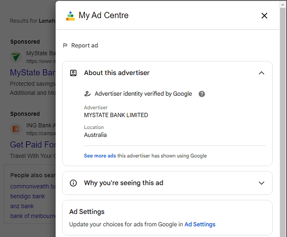The height and width of the screenshot is (237, 287).
Task: Click the Australia location value
Action: (x=95, y=135)
